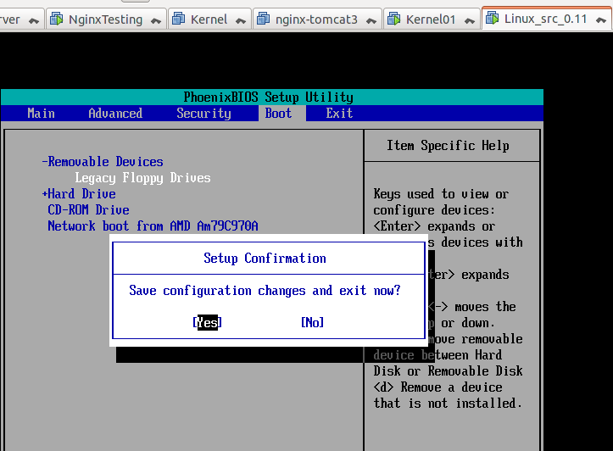Screen dimensions: 613x451
Task: Switch to the nginx-tomcat3 tab
Action: tap(316, 19)
